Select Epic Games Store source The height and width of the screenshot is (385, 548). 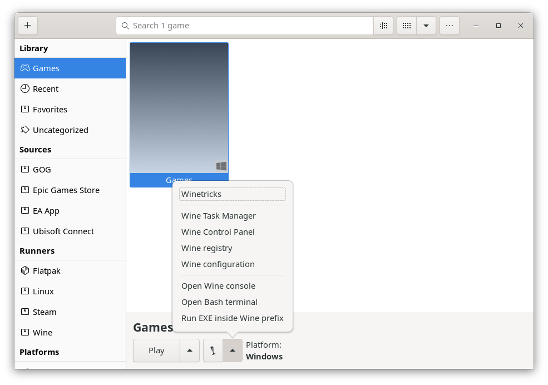(70, 190)
